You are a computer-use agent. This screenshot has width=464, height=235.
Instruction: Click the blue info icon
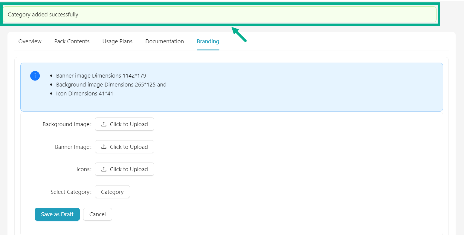coord(35,76)
